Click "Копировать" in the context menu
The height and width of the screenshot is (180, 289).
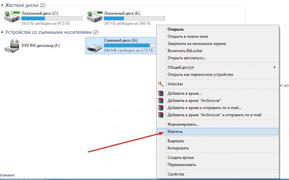tap(178, 148)
